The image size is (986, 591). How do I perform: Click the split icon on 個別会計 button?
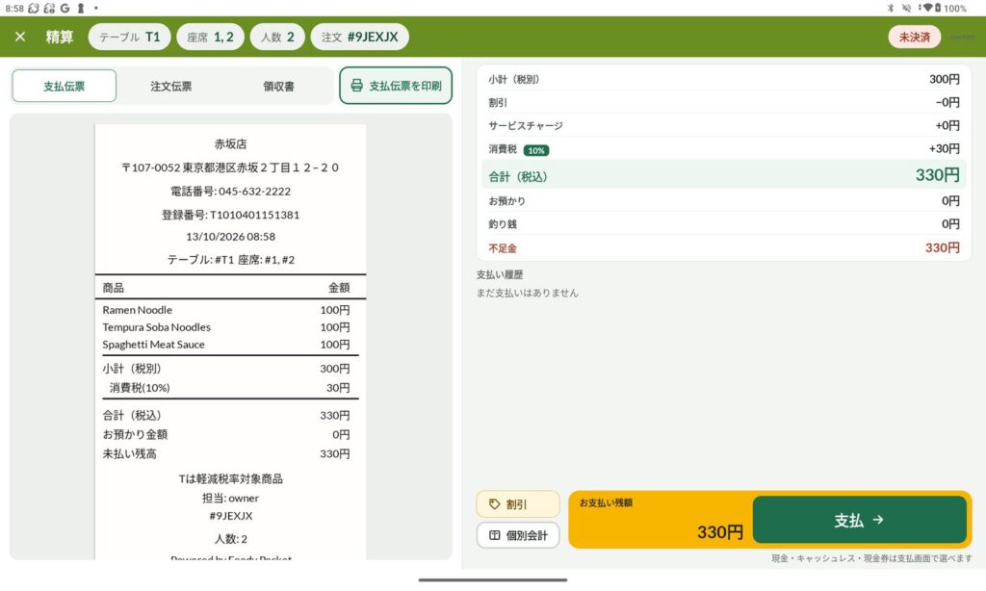[495, 535]
